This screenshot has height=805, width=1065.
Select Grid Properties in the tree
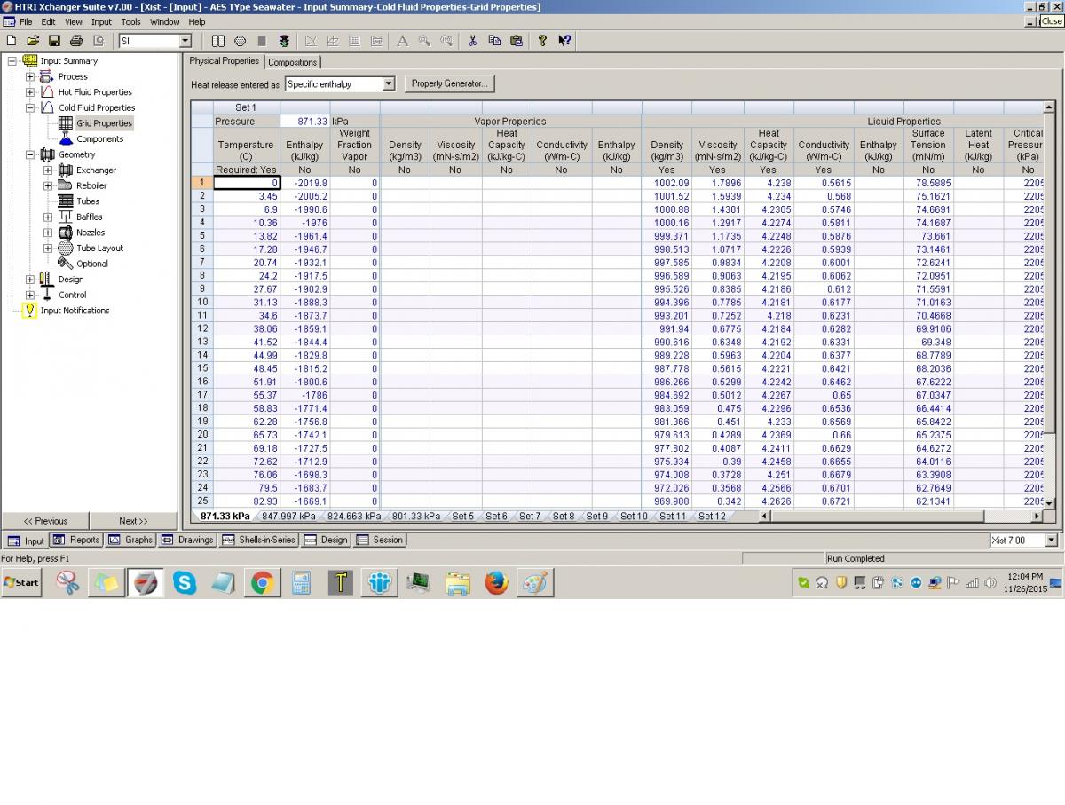104,123
